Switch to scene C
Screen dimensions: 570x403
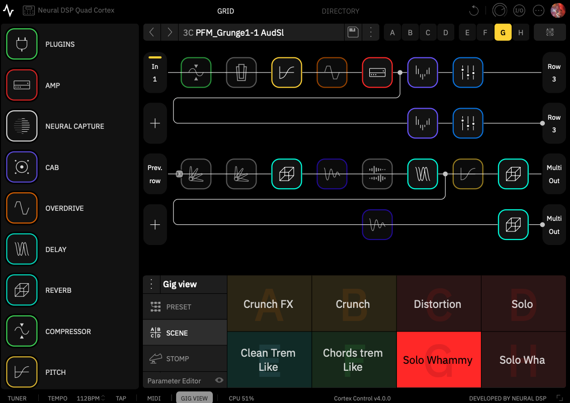[428, 32]
